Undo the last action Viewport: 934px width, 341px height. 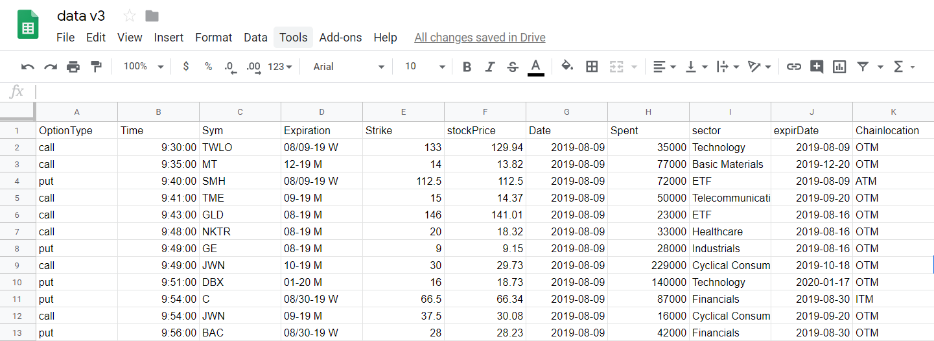[28, 66]
